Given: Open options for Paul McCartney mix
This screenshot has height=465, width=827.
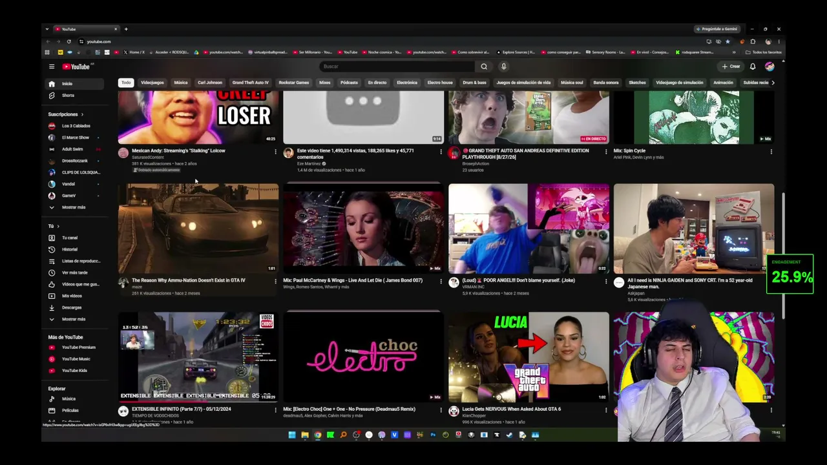Looking at the screenshot, I should click(441, 282).
